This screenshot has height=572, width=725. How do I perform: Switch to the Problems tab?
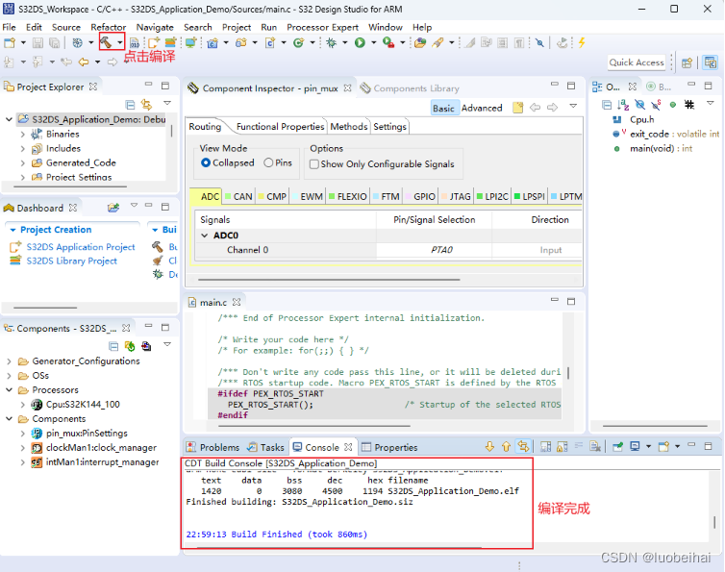pyautogui.click(x=213, y=447)
